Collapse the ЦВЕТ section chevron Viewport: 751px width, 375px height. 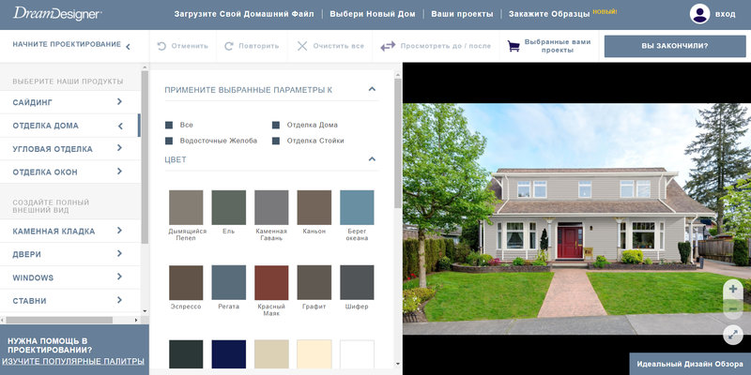(372, 158)
